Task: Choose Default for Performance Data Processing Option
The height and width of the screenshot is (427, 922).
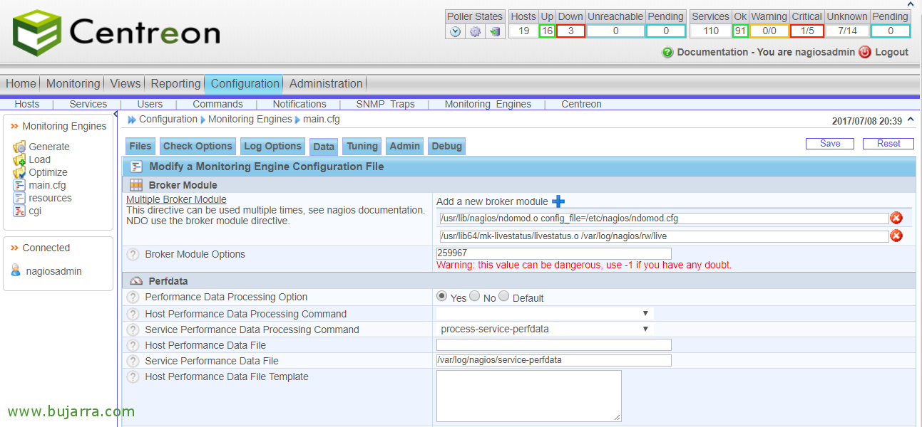Action: click(x=504, y=296)
